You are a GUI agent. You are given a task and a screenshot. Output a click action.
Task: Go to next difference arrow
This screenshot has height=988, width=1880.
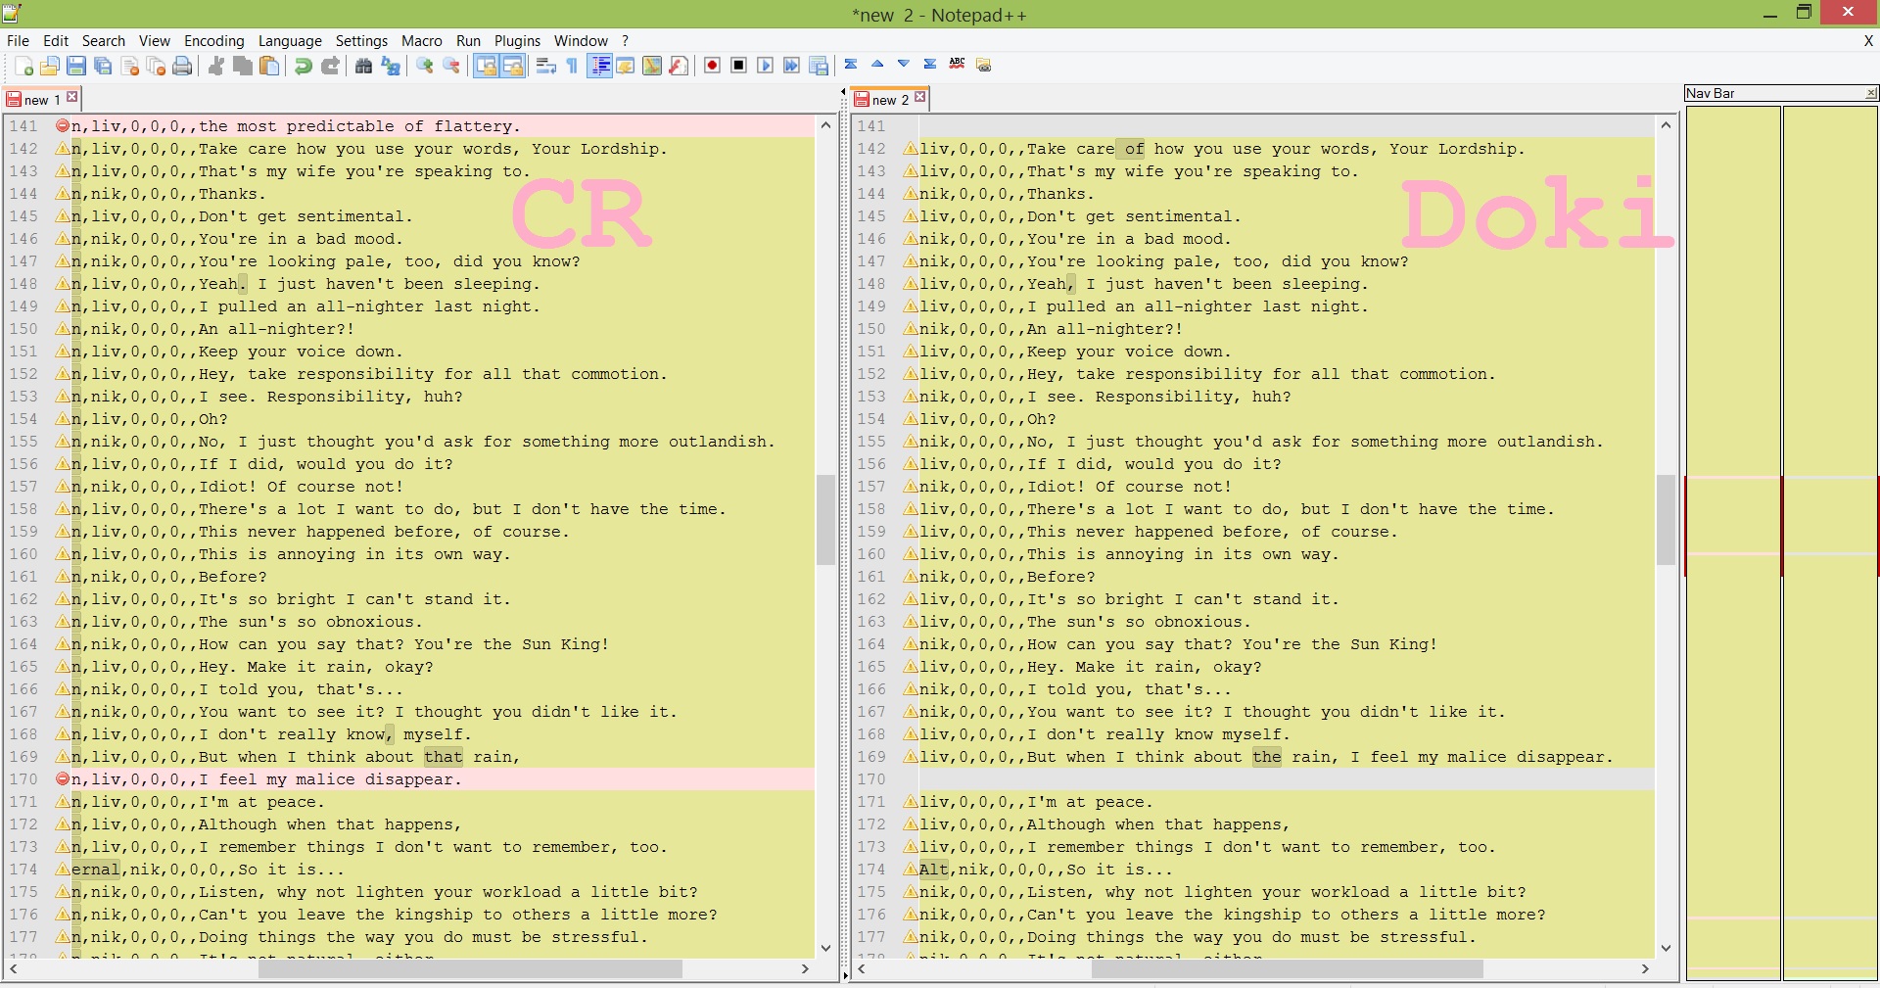(904, 65)
